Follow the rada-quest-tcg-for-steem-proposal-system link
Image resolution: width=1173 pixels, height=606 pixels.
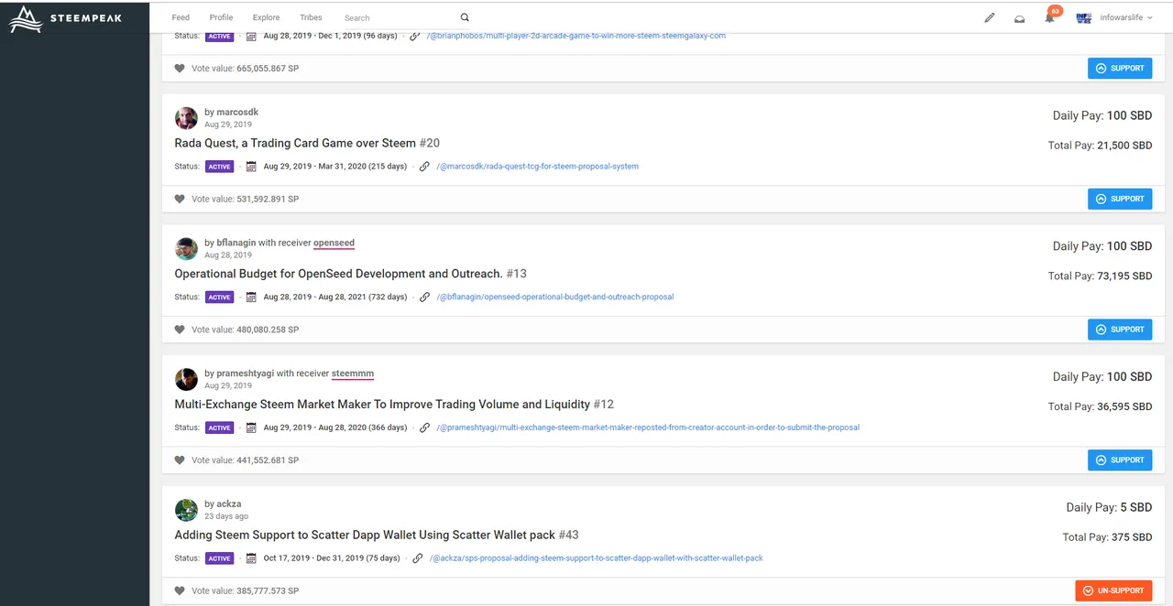[x=538, y=167]
